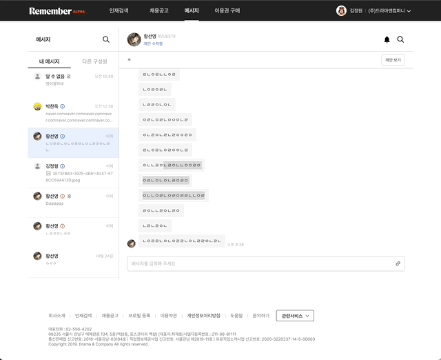Focus the 메시지를 입력해 주세요 input field

pyautogui.click(x=258, y=263)
